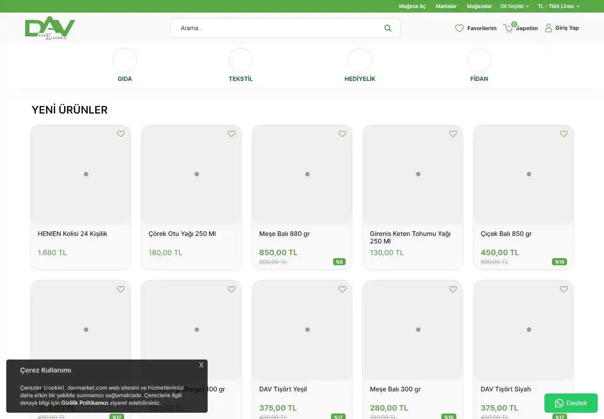Screen dimensions: 604x419
Task: Click the HEDİYELİK category circle icon
Action: [360, 60]
